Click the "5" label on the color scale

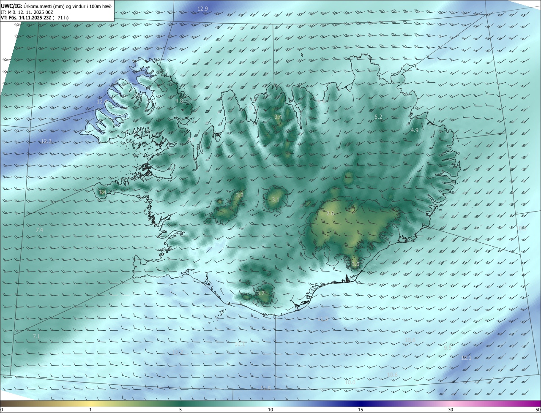click(180, 410)
